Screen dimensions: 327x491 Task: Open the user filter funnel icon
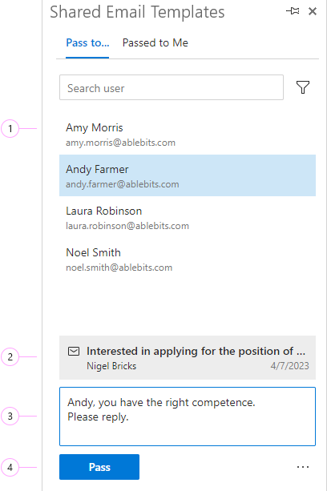click(x=303, y=87)
